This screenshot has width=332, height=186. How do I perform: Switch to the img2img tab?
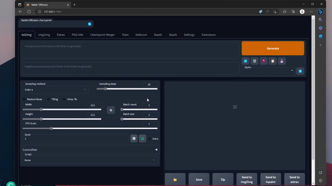point(44,35)
